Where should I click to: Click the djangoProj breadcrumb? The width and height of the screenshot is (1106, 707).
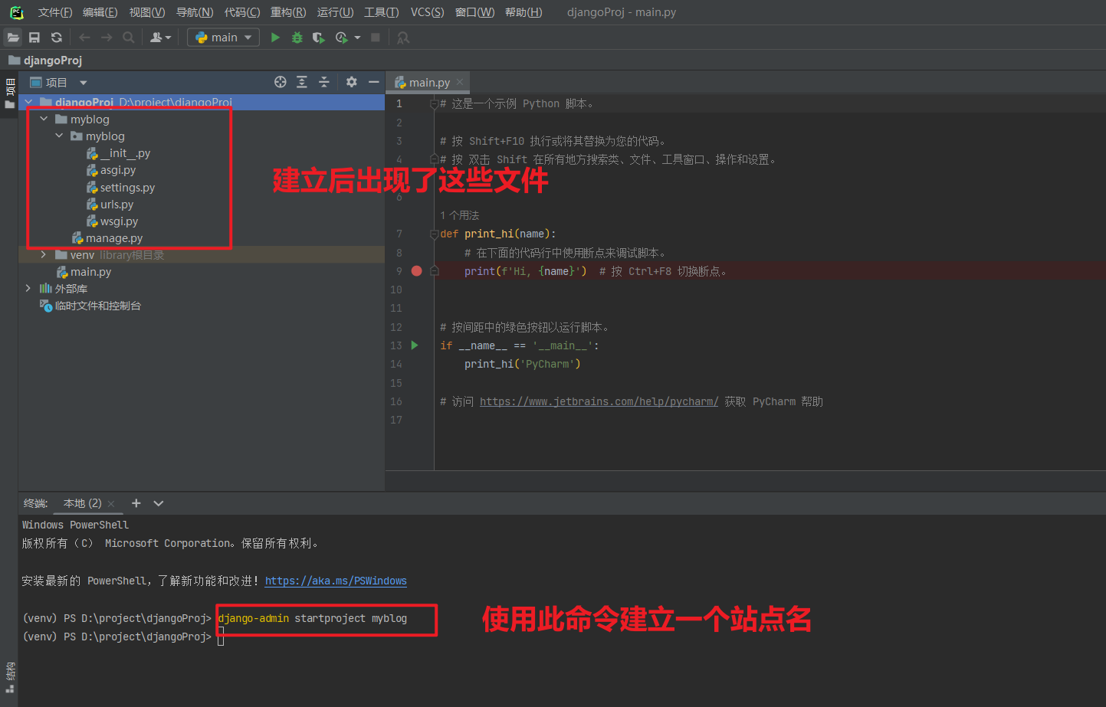click(x=45, y=60)
